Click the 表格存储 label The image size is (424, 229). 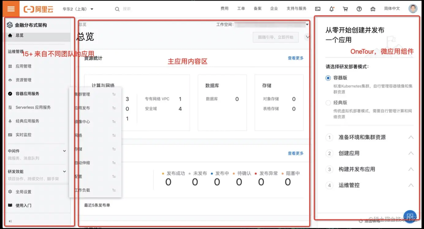[271, 109]
